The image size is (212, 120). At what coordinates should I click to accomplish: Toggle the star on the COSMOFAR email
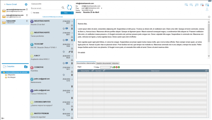click(x=72, y=67)
